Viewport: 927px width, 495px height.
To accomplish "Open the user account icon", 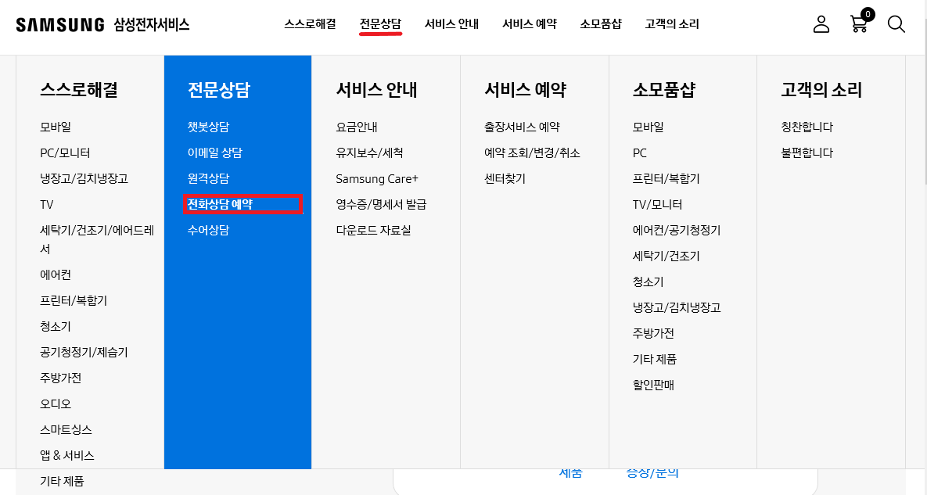I will (821, 24).
